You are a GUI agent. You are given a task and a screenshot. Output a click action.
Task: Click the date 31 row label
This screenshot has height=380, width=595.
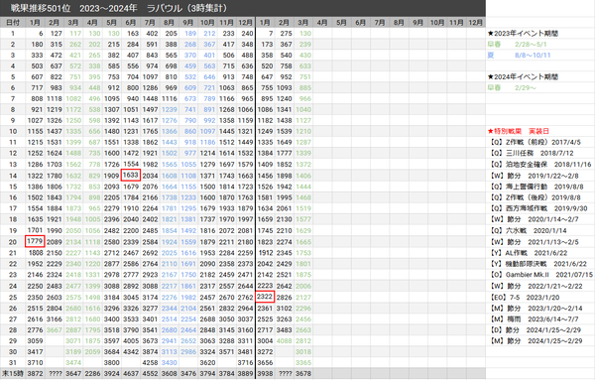click(x=13, y=362)
